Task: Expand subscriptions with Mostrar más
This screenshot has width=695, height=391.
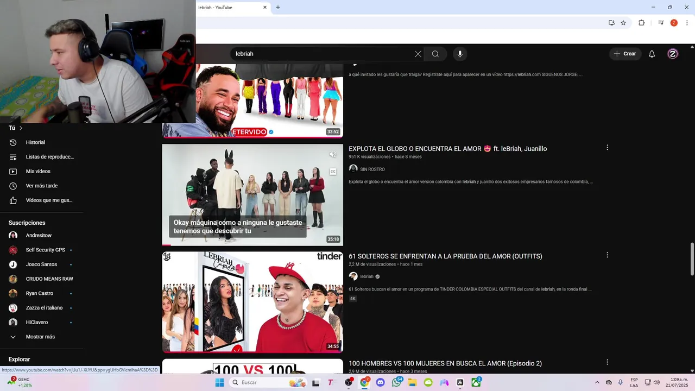Action: [x=41, y=337]
